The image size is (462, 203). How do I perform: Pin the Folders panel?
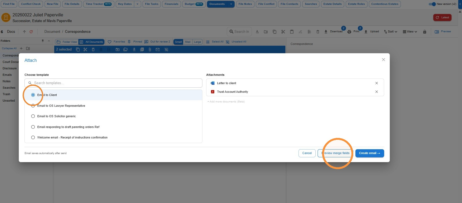[x=43, y=41]
